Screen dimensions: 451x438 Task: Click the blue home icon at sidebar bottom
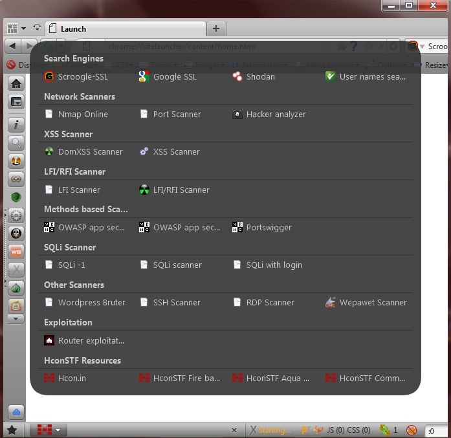click(16, 412)
